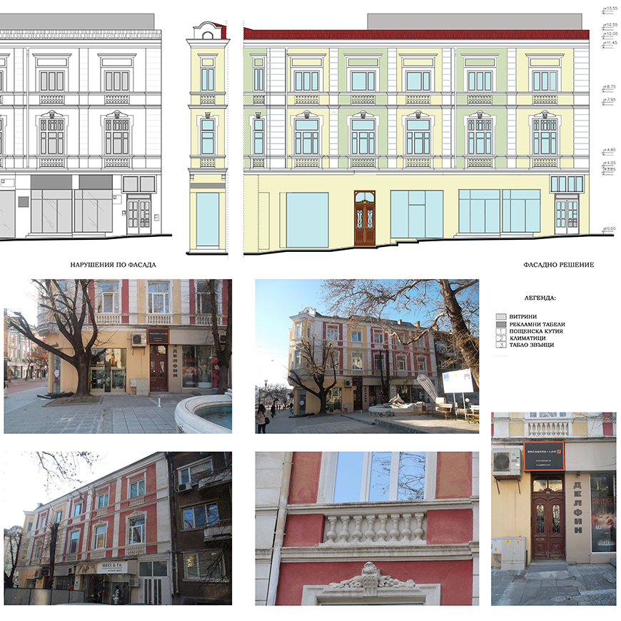The width and height of the screenshot is (621, 621).
Task: Click the light gray swatch beside ВИТРИНИ
Action: 501,317
